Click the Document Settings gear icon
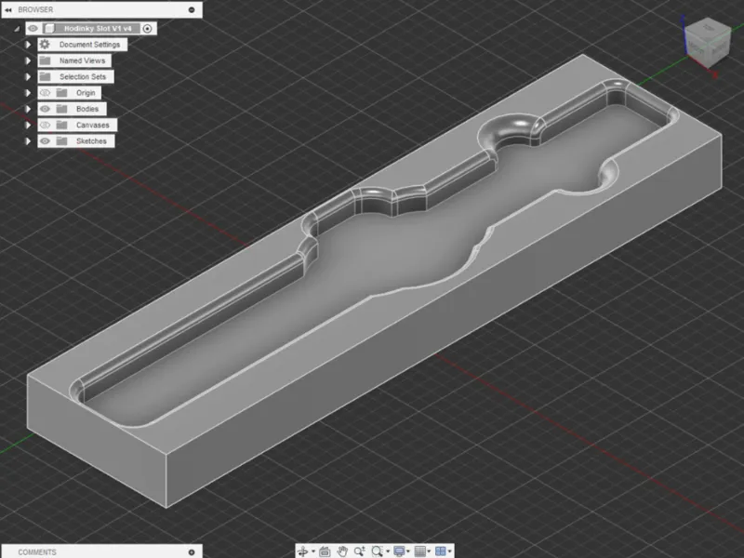This screenshot has height=558, width=744. click(x=45, y=44)
